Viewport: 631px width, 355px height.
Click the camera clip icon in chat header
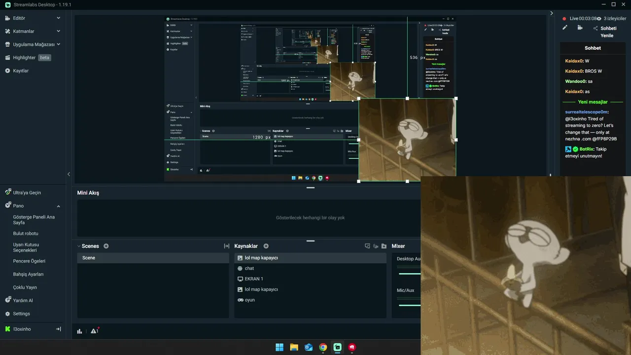coord(580,28)
